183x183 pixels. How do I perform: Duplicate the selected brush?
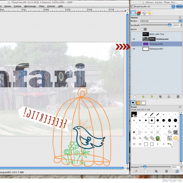156,171
